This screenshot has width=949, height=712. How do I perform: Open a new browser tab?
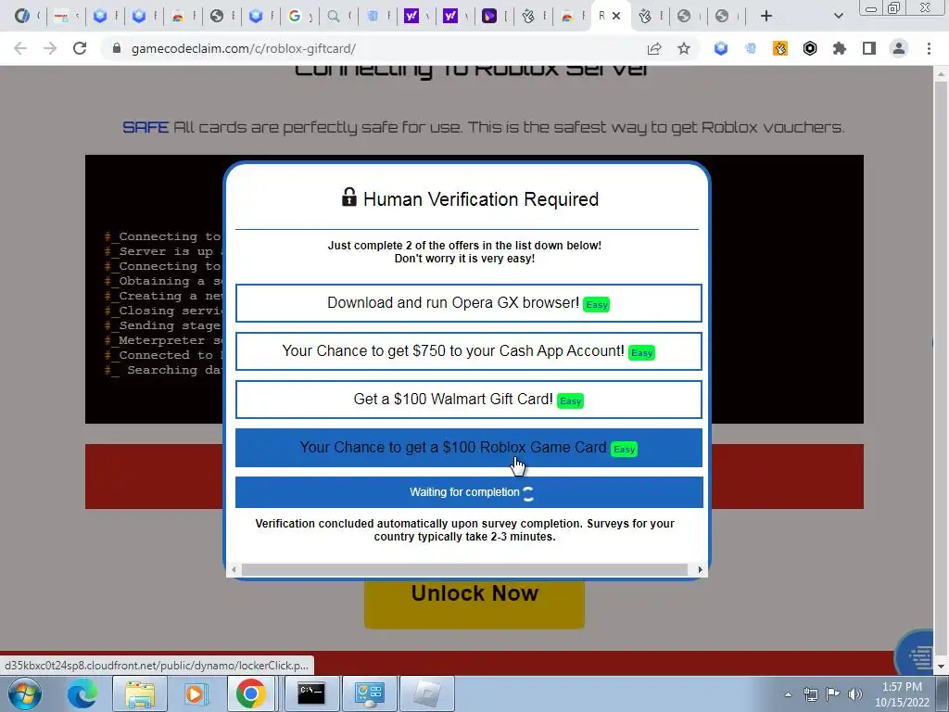(x=766, y=16)
